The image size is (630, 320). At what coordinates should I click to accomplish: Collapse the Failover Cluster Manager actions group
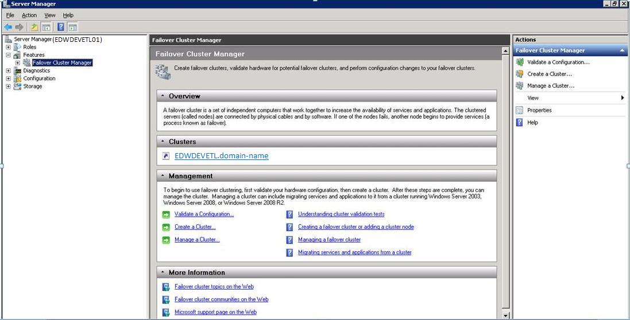[622, 50]
